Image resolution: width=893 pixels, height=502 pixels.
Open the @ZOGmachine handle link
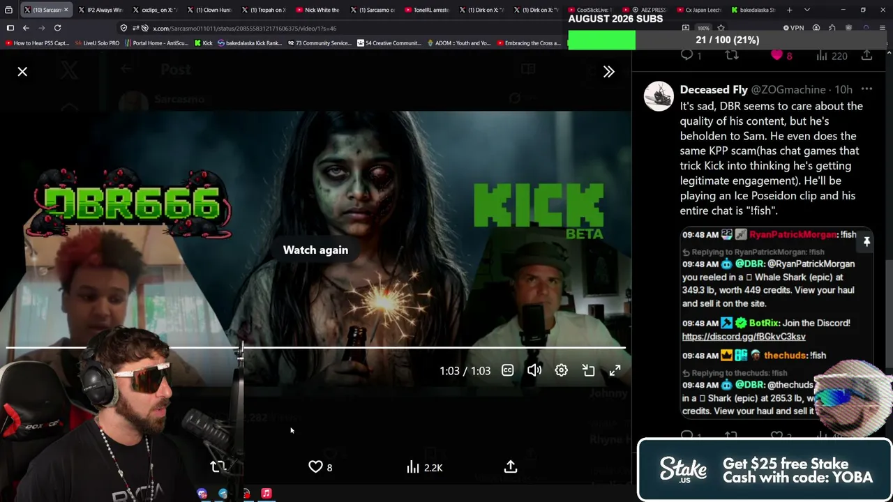point(788,90)
